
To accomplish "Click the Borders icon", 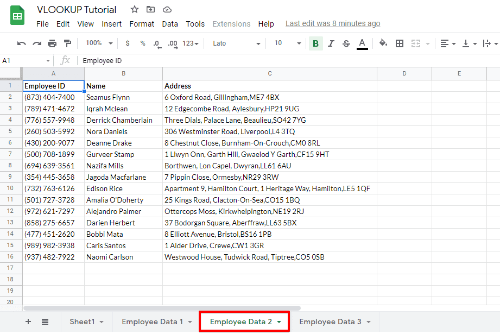I will click(x=399, y=42).
